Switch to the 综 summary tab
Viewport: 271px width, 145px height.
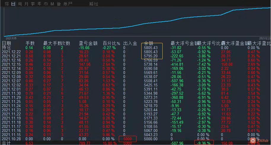point(7,4)
